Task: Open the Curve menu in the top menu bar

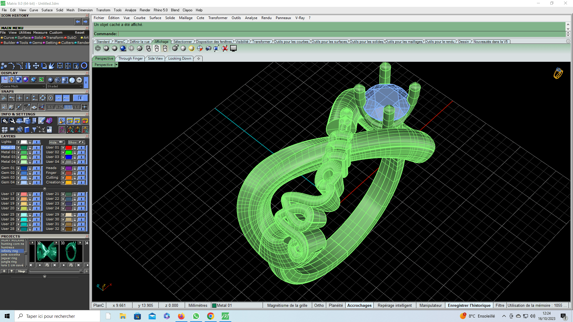Action: 34,10
